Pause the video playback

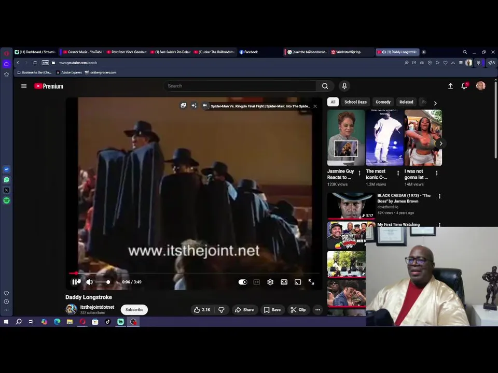75,282
